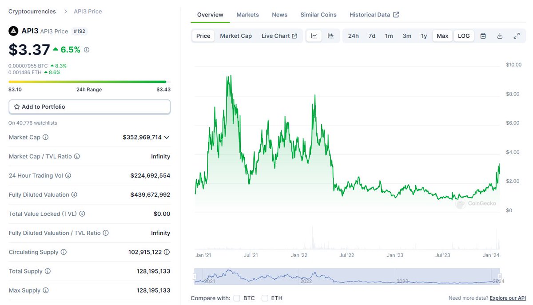Follow the Explore our API link
The image size is (533, 305).
pyautogui.click(x=508, y=298)
